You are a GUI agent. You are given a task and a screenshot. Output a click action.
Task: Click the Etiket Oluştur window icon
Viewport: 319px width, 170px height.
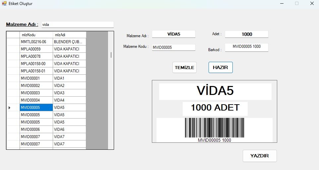[4, 3]
